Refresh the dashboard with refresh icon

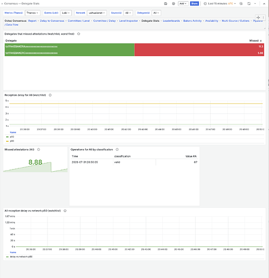pos(249,4)
